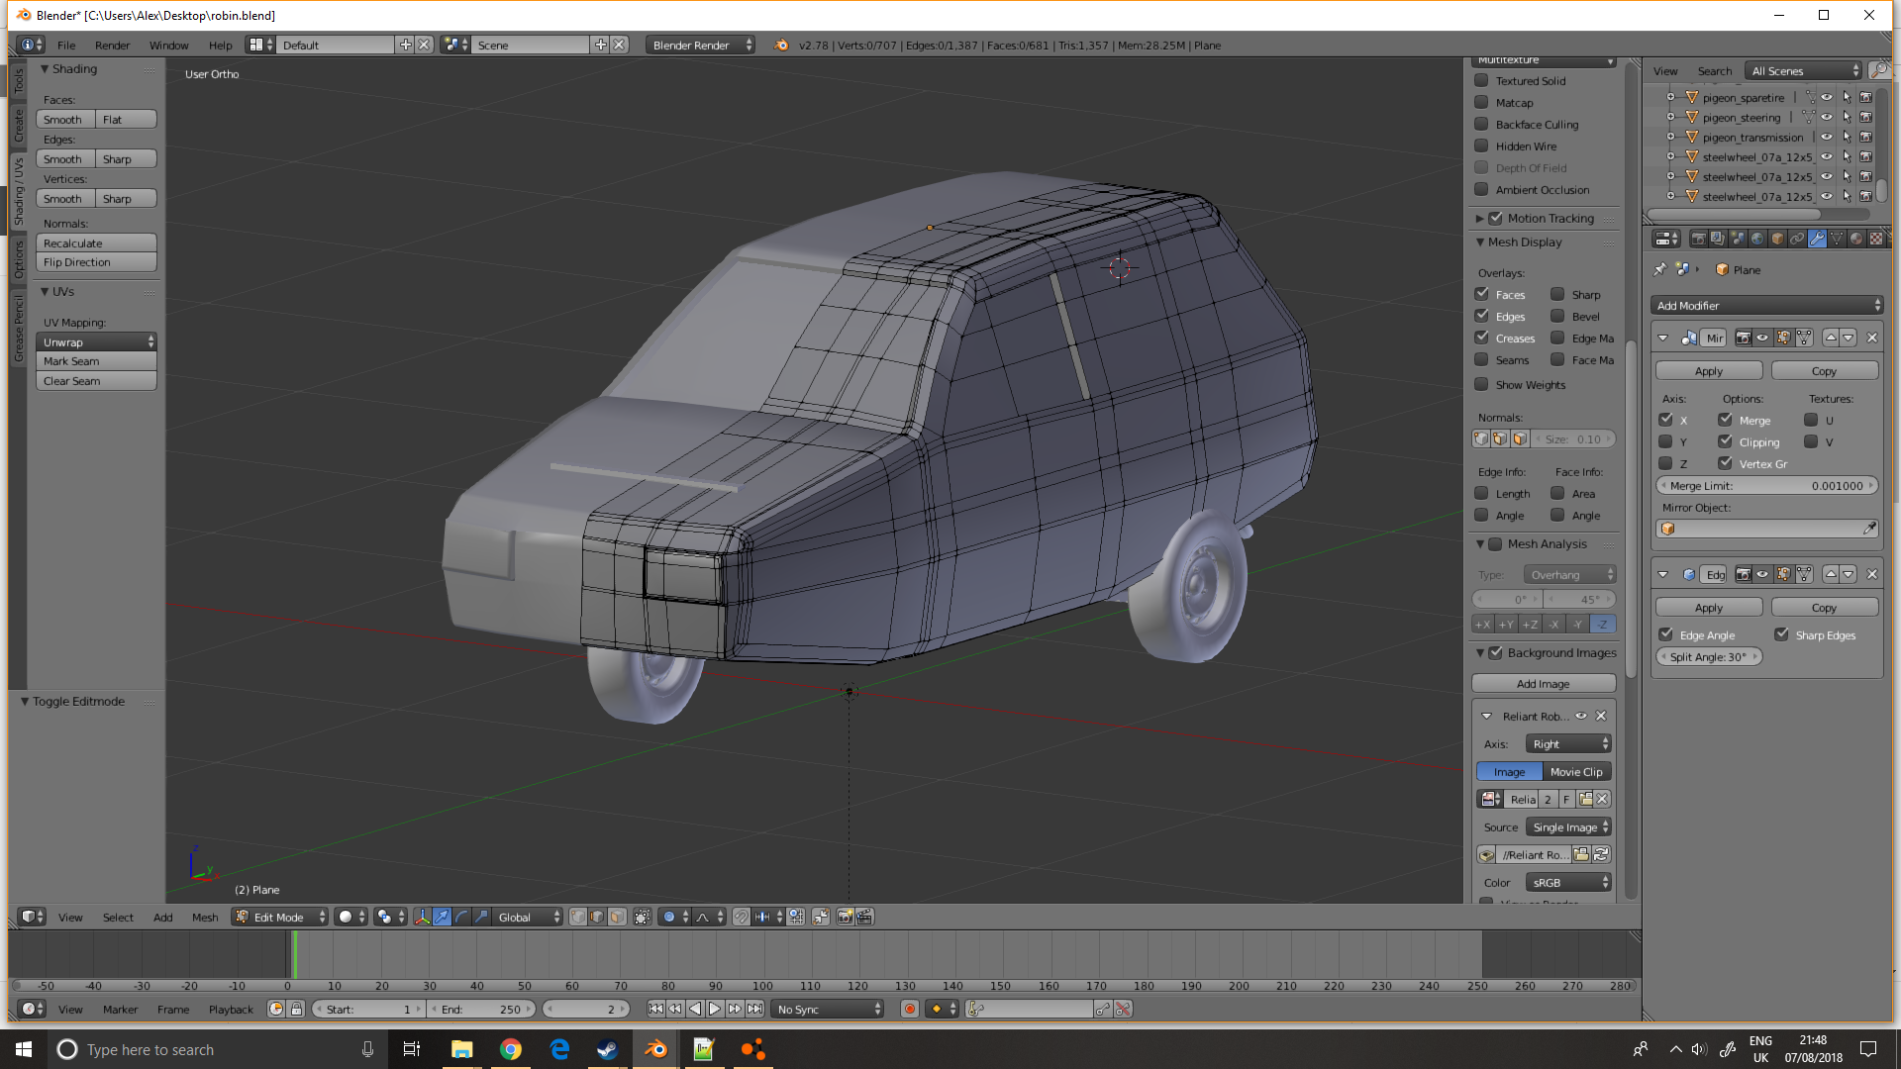Image resolution: width=1901 pixels, height=1069 pixels.
Task: Select face select mode in 3D view header
Action: tap(617, 917)
